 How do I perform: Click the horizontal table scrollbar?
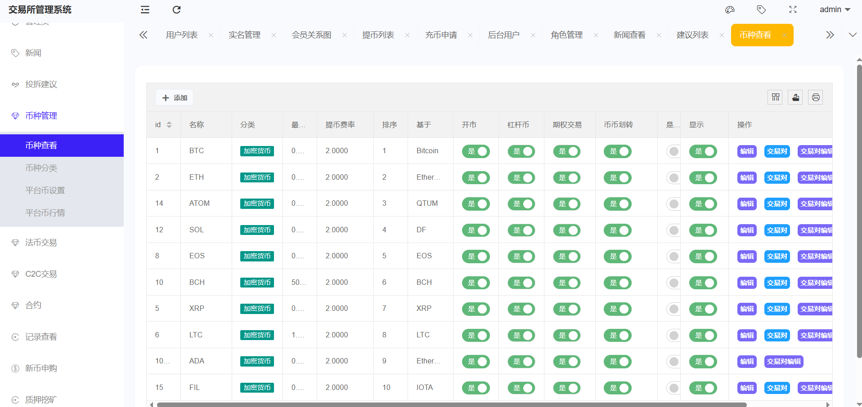(450, 404)
